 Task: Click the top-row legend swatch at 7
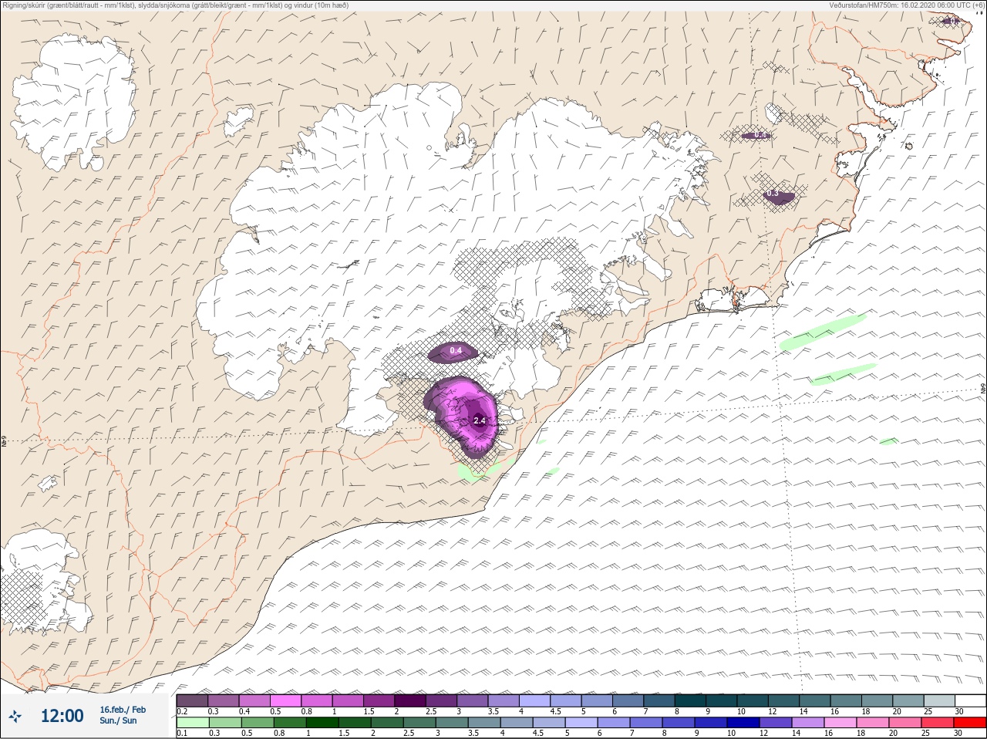tap(660, 700)
